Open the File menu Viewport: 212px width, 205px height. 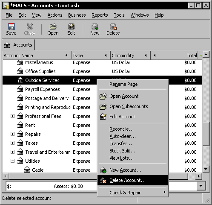pos(9,15)
